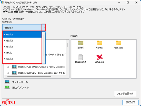The image size is (141, 106).
Task: Click the app icon in title bar
Action: tap(2, 2)
